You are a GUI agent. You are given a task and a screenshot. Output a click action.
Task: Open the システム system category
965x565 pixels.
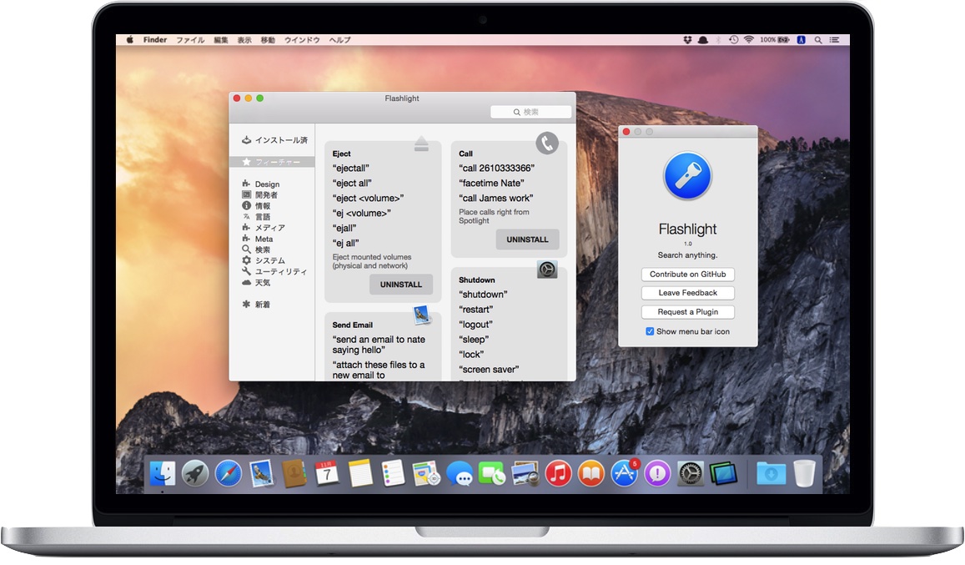click(264, 260)
